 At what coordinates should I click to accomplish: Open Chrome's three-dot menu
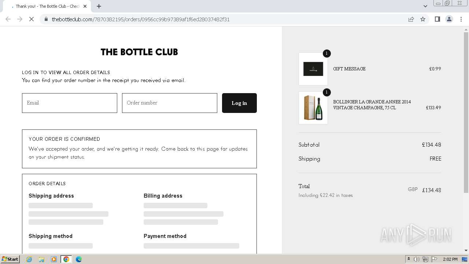pyautogui.click(x=461, y=19)
